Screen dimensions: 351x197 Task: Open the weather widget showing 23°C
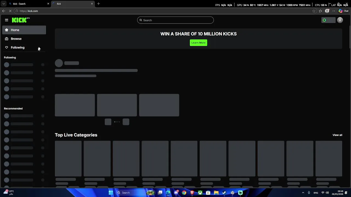[9, 192]
